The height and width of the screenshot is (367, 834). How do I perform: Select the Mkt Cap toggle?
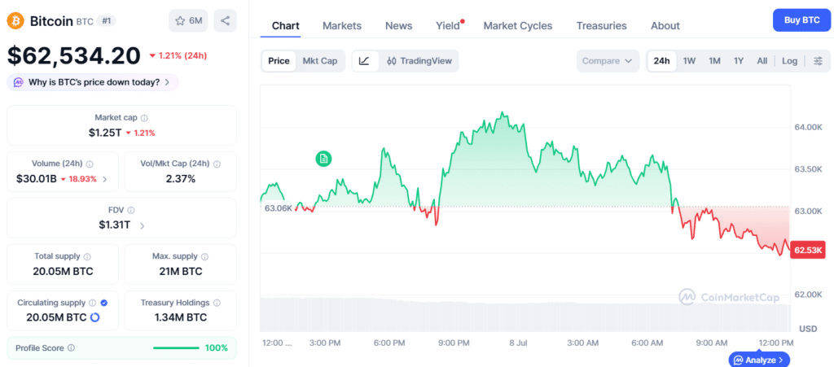point(320,61)
